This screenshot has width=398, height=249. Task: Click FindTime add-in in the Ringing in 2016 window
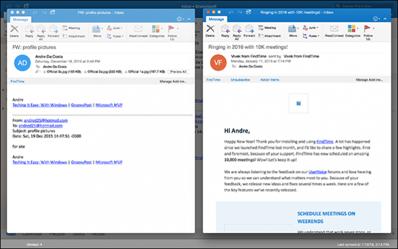[x=213, y=79]
